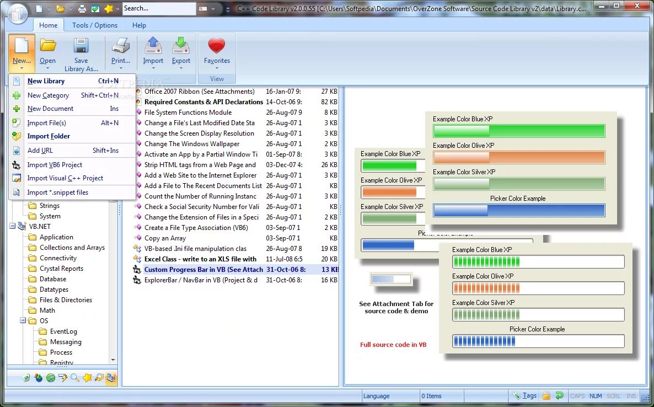Choose New Library from the menu
The height and width of the screenshot is (407, 654).
(x=73, y=81)
